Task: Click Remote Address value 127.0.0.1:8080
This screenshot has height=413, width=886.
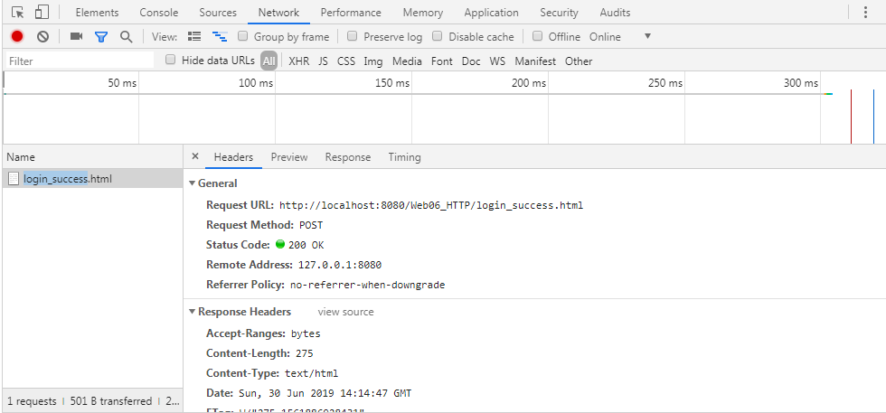Action: pos(340,265)
